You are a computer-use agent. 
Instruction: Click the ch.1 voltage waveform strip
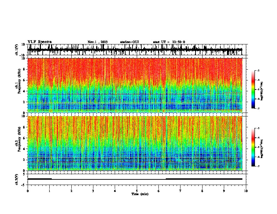coord(137,50)
